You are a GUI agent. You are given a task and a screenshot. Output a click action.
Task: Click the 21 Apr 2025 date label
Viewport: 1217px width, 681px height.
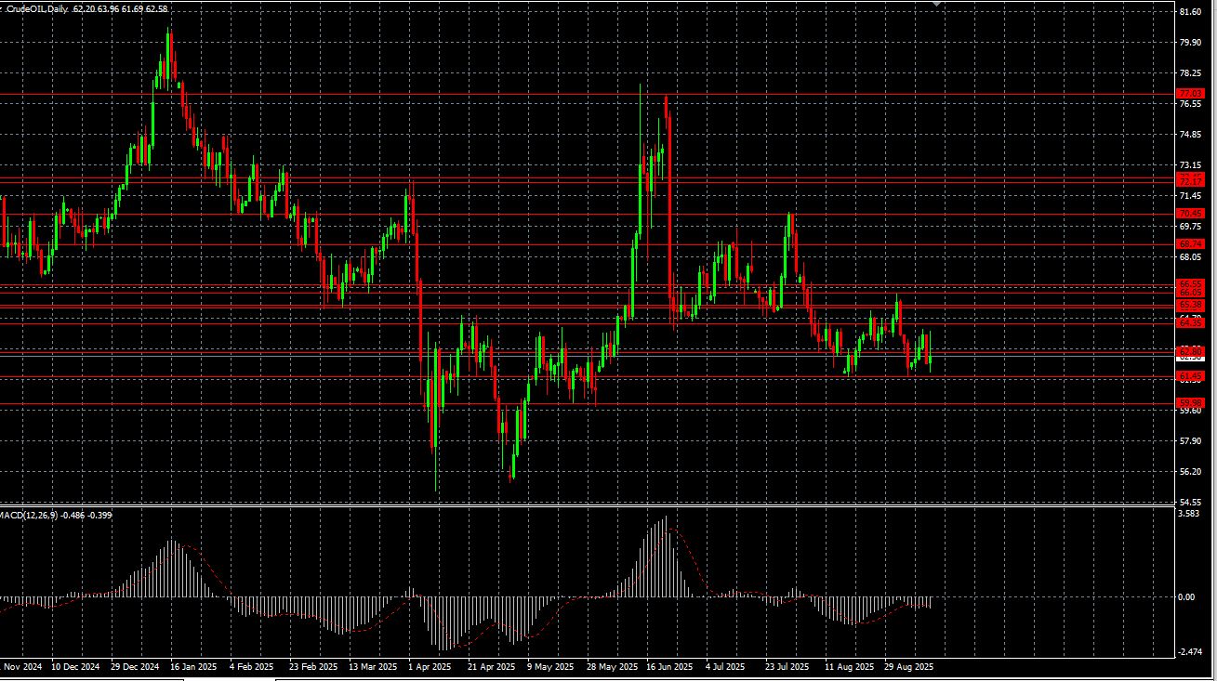pyautogui.click(x=491, y=667)
